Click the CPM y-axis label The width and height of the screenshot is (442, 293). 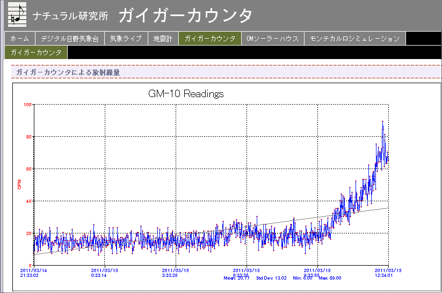[19, 184]
